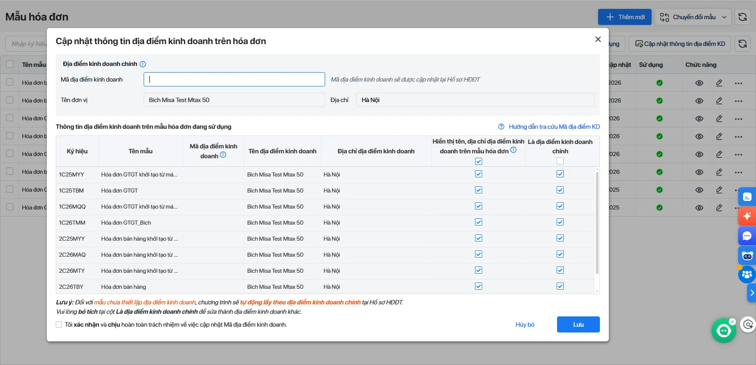
Task: Edit second invoice template via pencil icon
Action: tap(719, 101)
